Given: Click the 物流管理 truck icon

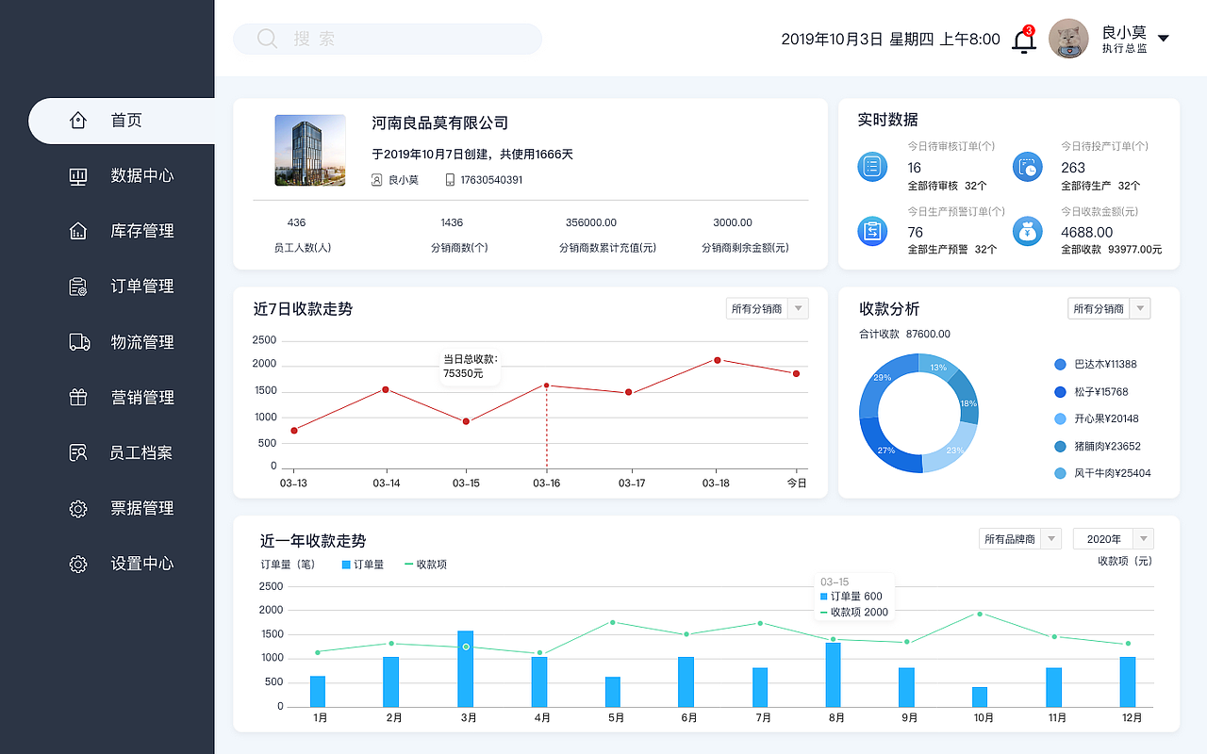Looking at the screenshot, I should pyautogui.click(x=77, y=342).
